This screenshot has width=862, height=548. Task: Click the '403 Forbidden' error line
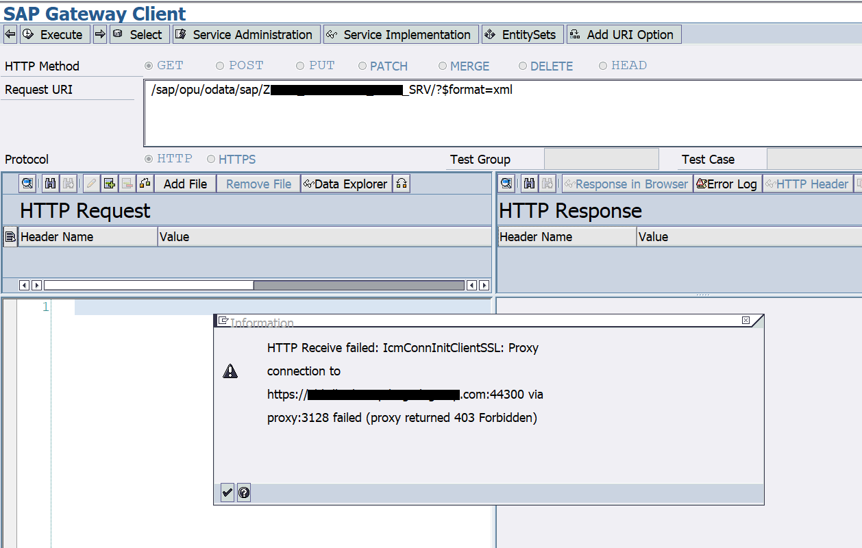click(x=402, y=418)
